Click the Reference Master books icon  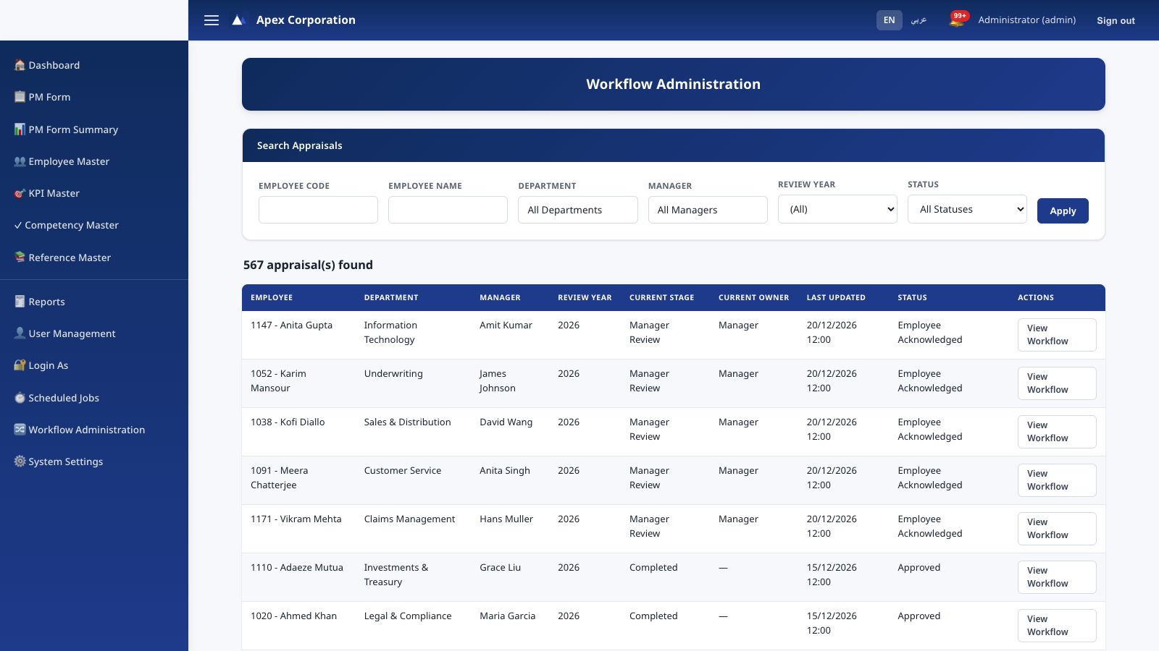(20, 258)
